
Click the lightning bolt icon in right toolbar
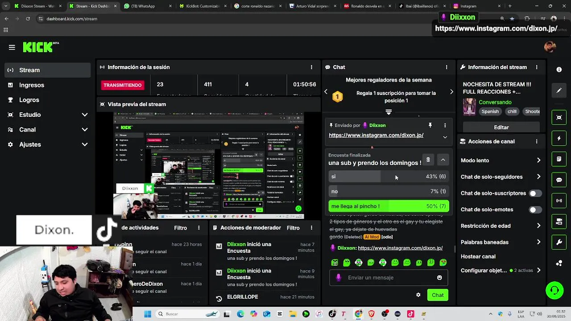coord(559,139)
